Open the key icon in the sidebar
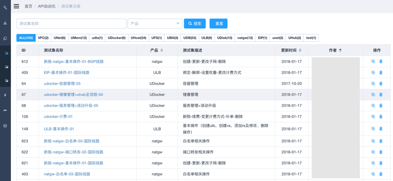The width and height of the screenshot is (393, 181). click(x=5, y=8)
